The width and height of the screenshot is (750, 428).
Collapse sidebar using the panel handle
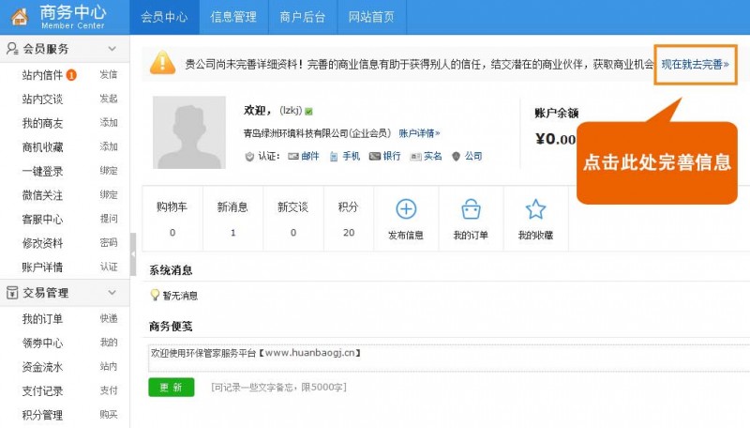(x=133, y=253)
